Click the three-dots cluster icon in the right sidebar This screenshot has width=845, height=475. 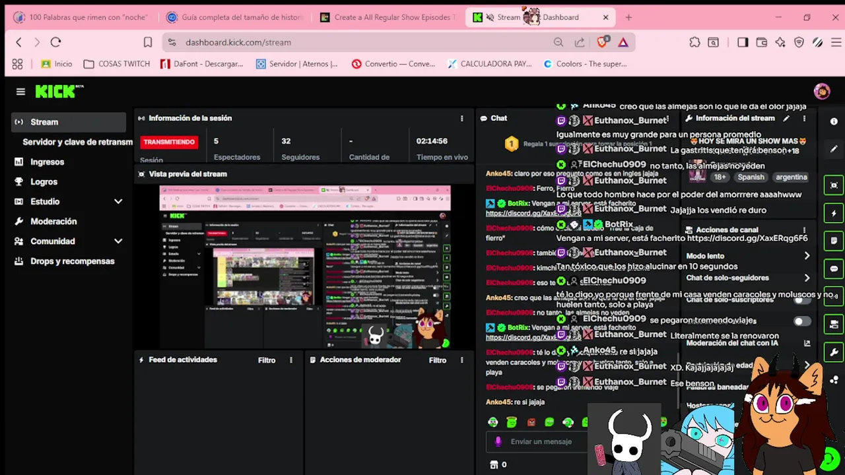834,380
